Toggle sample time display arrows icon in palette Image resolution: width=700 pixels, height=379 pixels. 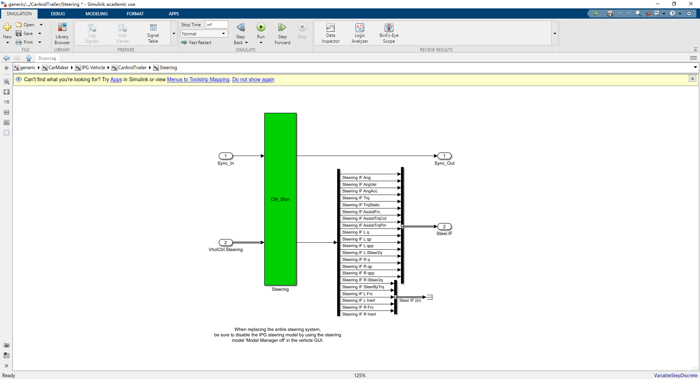[7, 102]
